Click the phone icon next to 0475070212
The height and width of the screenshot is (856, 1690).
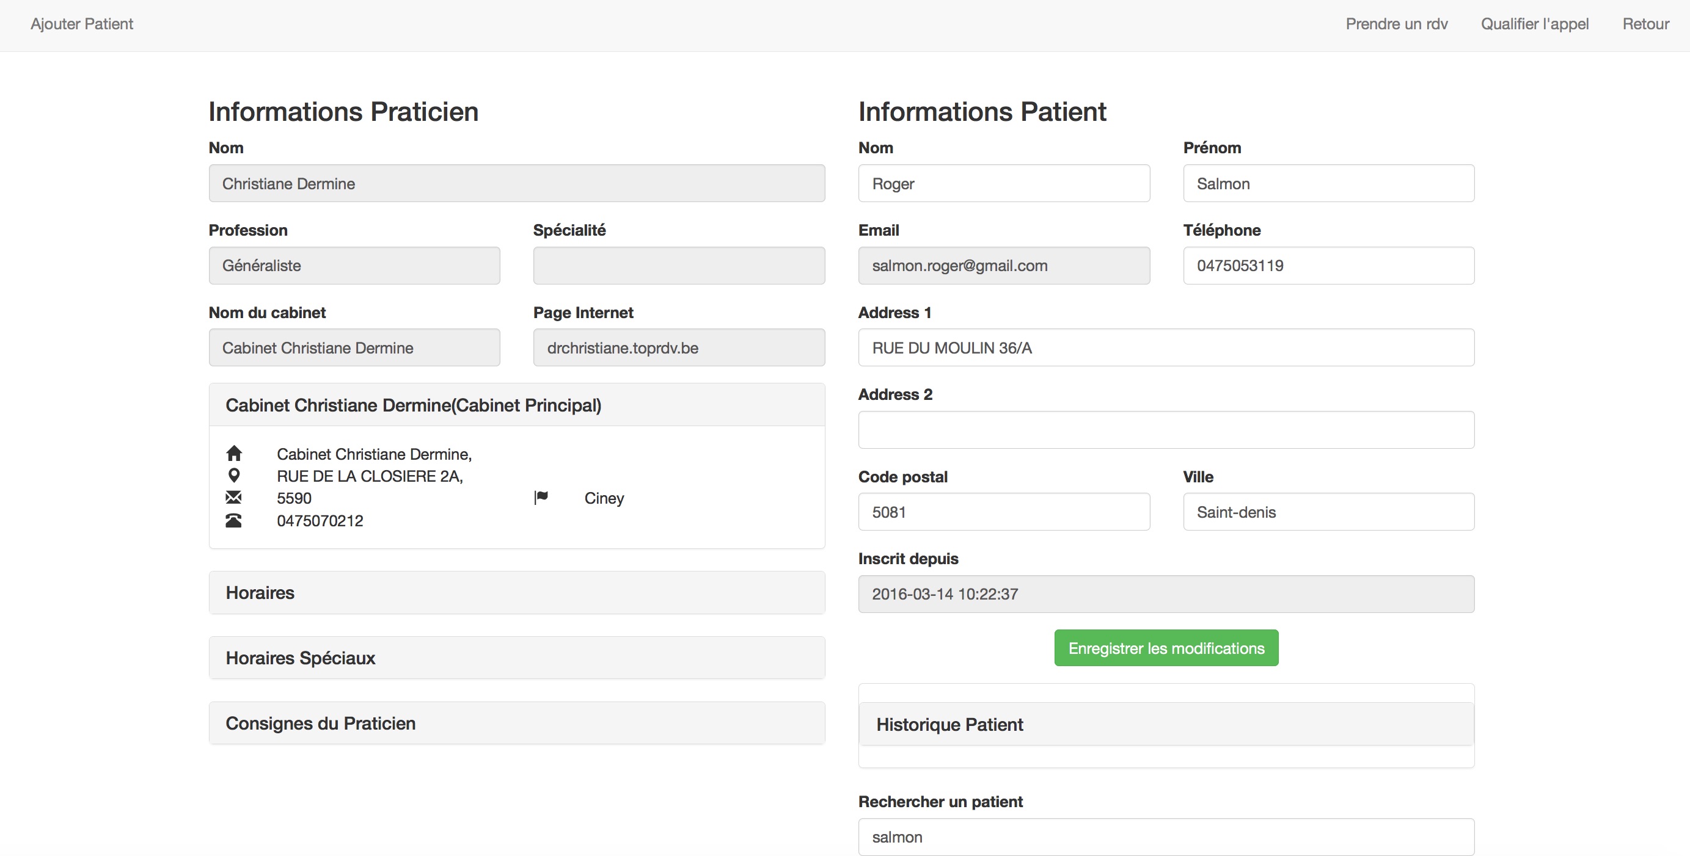pyautogui.click(x=233, y=520)
